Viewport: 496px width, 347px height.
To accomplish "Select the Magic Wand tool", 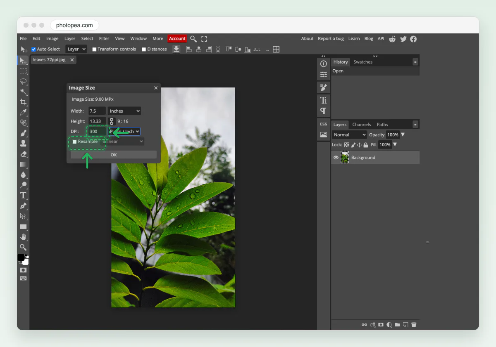I will point(23,92).
